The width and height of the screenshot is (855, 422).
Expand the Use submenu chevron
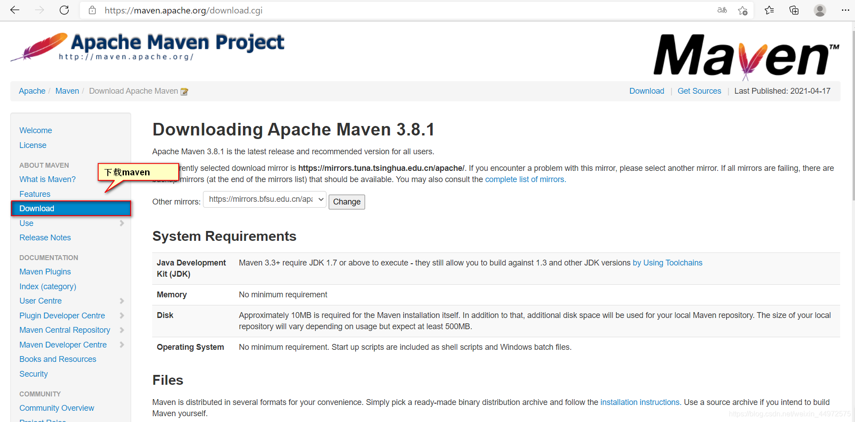coord(122,223)
